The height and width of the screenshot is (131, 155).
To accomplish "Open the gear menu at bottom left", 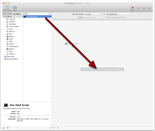I will tap(3, 128).
